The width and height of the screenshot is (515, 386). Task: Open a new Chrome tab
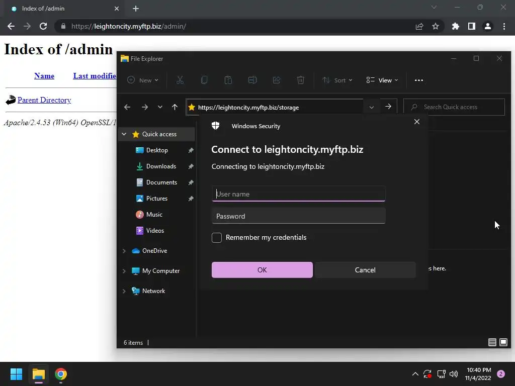coord(136,9)
